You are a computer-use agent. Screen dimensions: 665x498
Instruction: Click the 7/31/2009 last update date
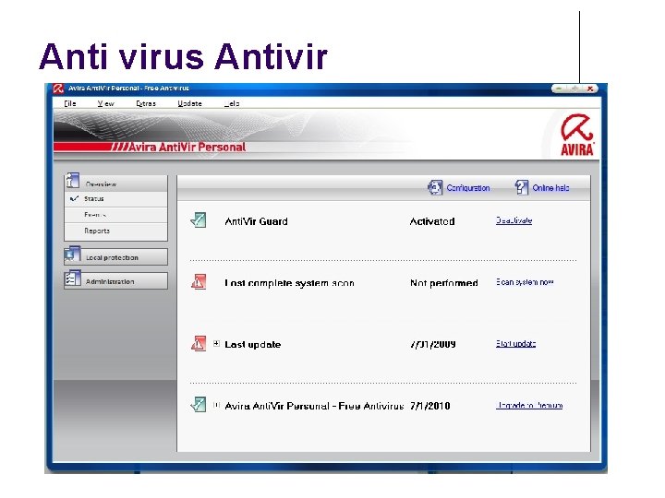click(x=432, y=344)
